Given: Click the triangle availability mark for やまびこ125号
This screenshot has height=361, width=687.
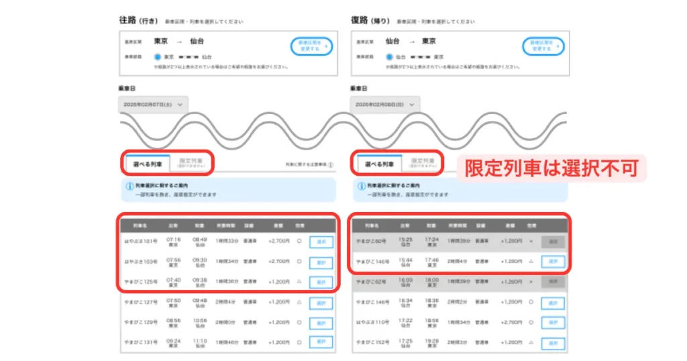Looking at the screenshot, I should (x=299, y=282).
